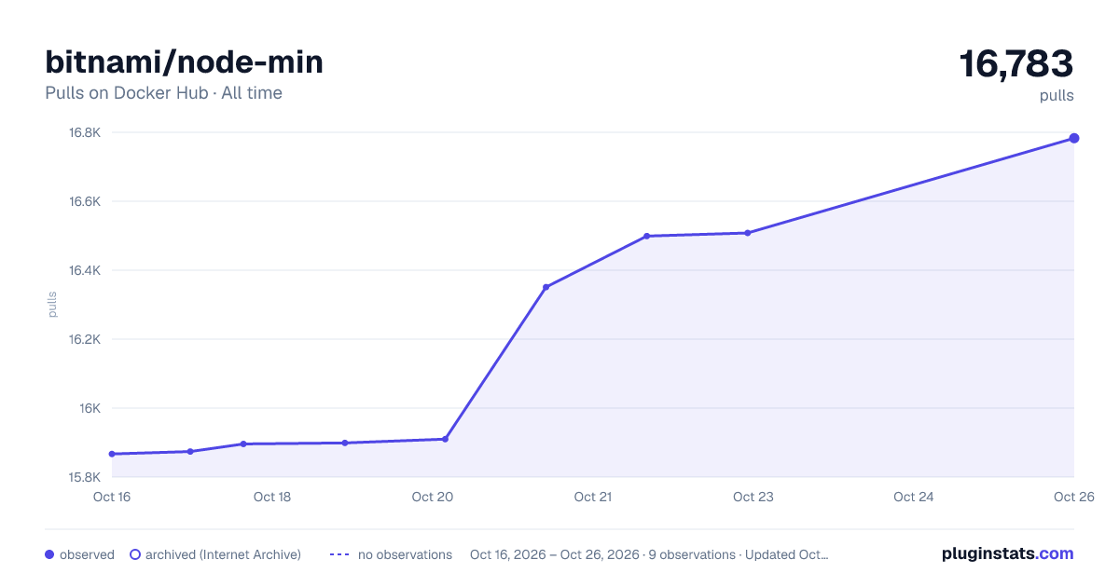1119x587 pixels.
Task: Click the first data point at Oct 16
Action: click(112, 454)
